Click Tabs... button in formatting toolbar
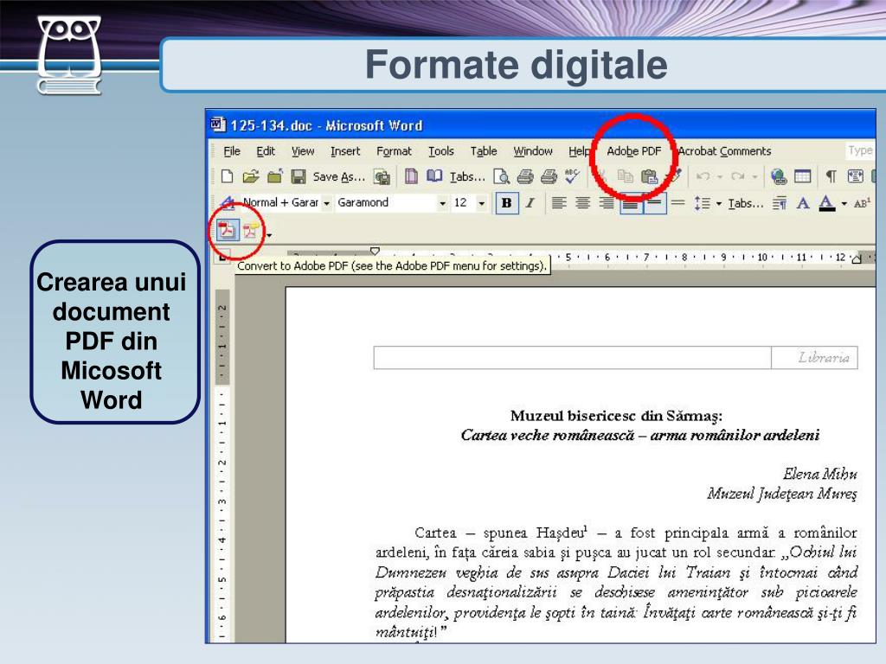This screenshot has height=664, width=886. pos(745,203)
